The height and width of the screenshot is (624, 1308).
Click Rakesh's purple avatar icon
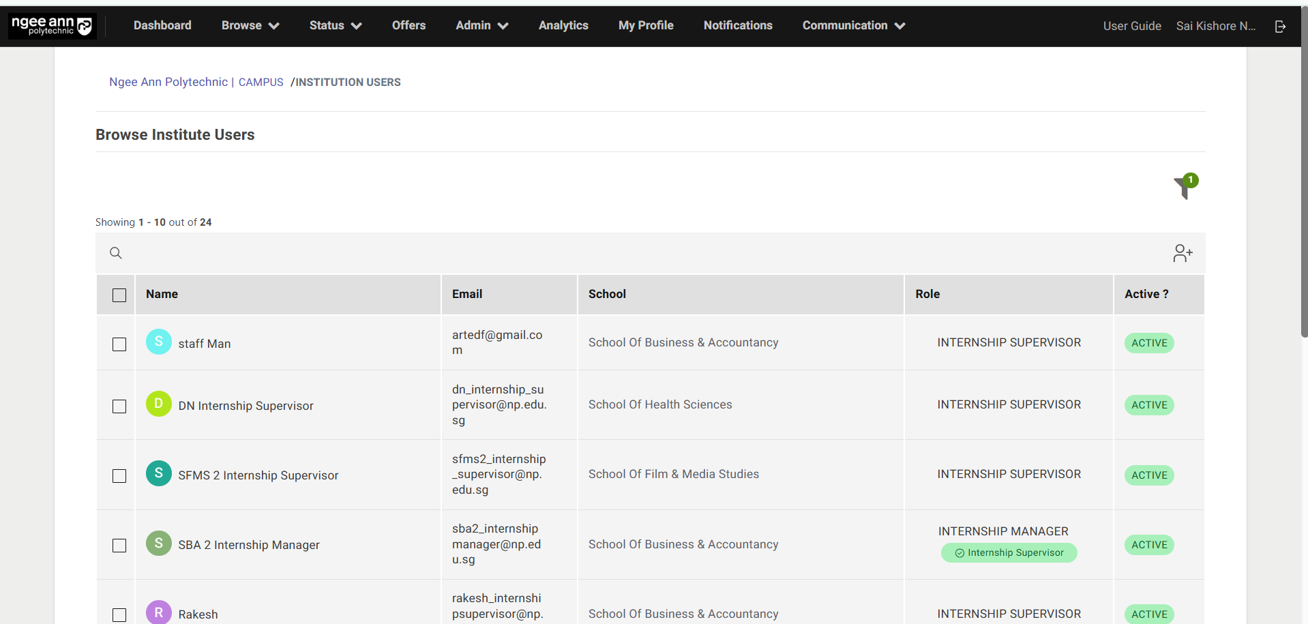coord(158,612)
